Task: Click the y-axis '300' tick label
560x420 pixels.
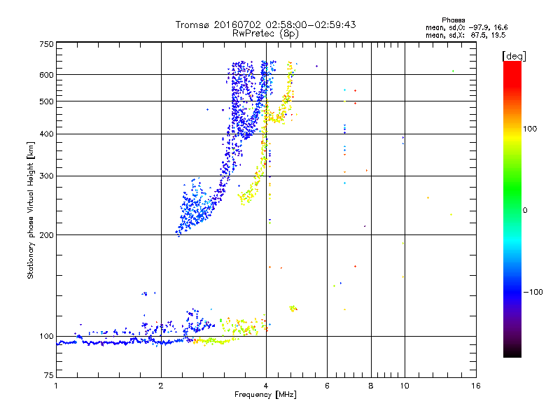Action: click(x=46, y=176)
